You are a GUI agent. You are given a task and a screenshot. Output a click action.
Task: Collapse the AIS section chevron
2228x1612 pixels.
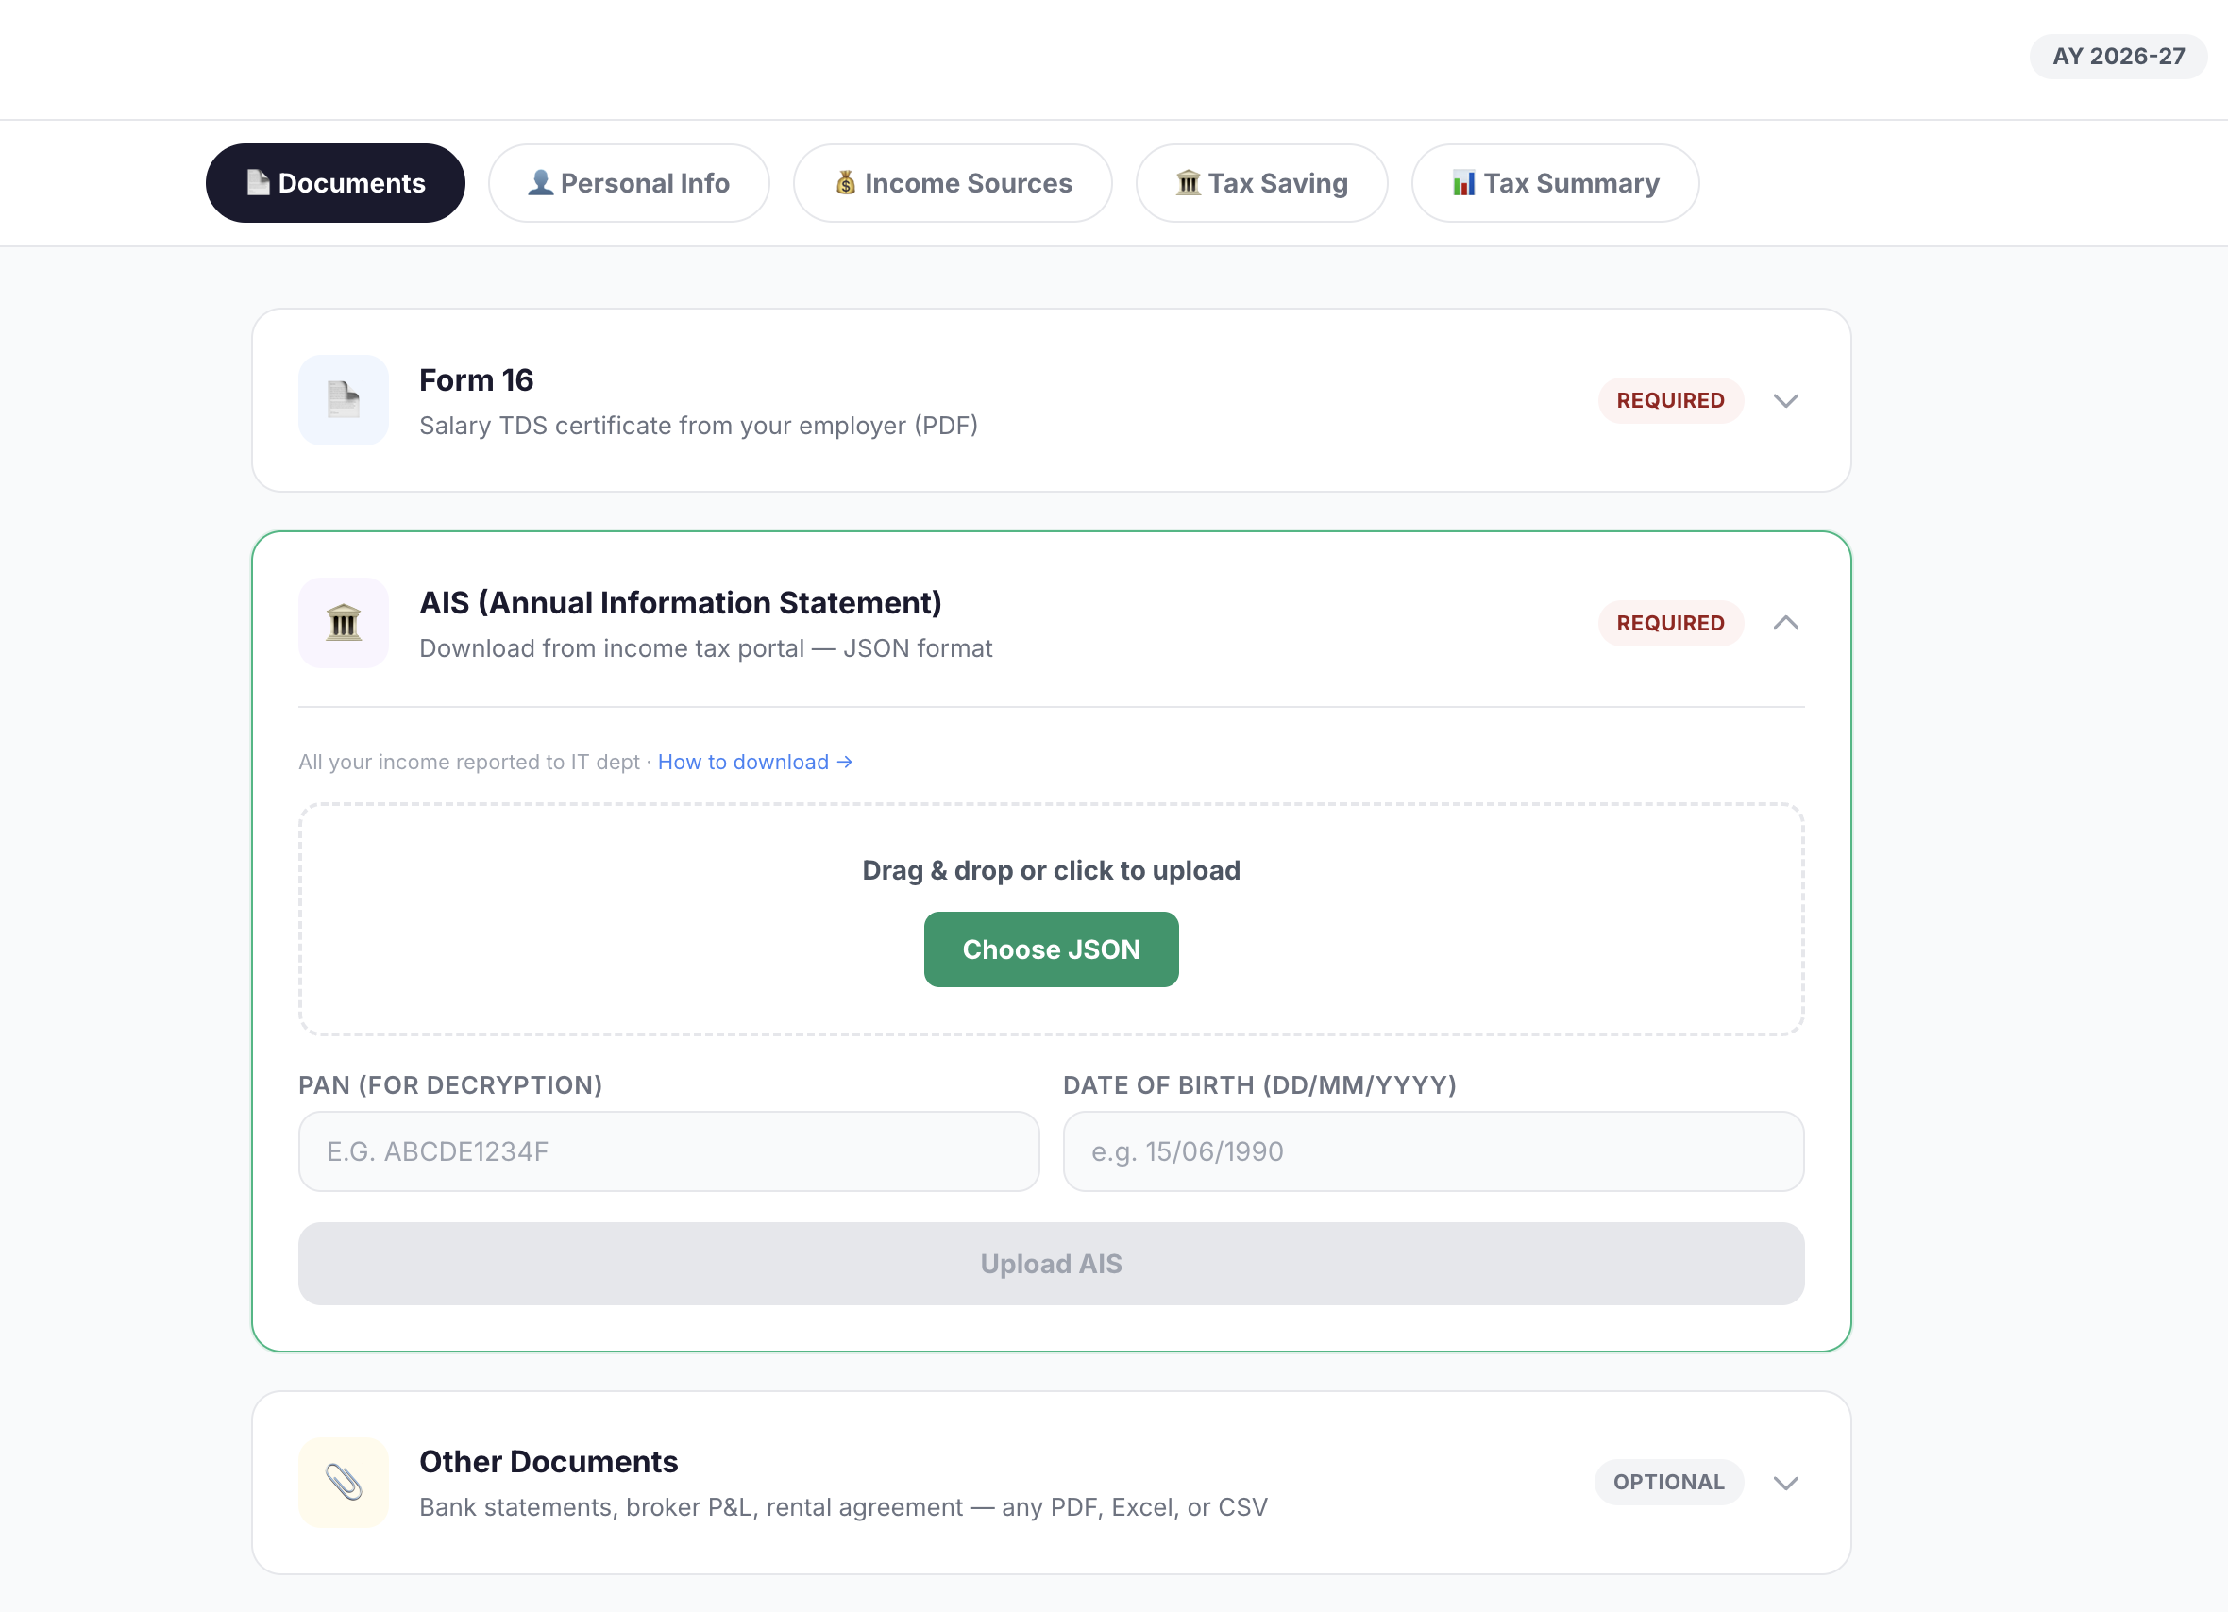click(x=1786, y=623)
